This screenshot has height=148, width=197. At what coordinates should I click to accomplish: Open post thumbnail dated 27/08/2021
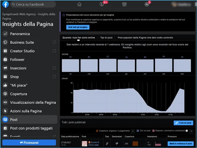point(84,144)
